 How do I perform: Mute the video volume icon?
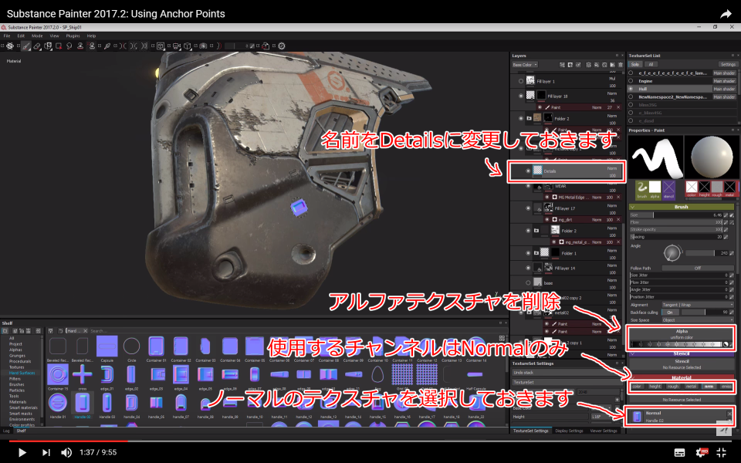click(x=66, y=452)
